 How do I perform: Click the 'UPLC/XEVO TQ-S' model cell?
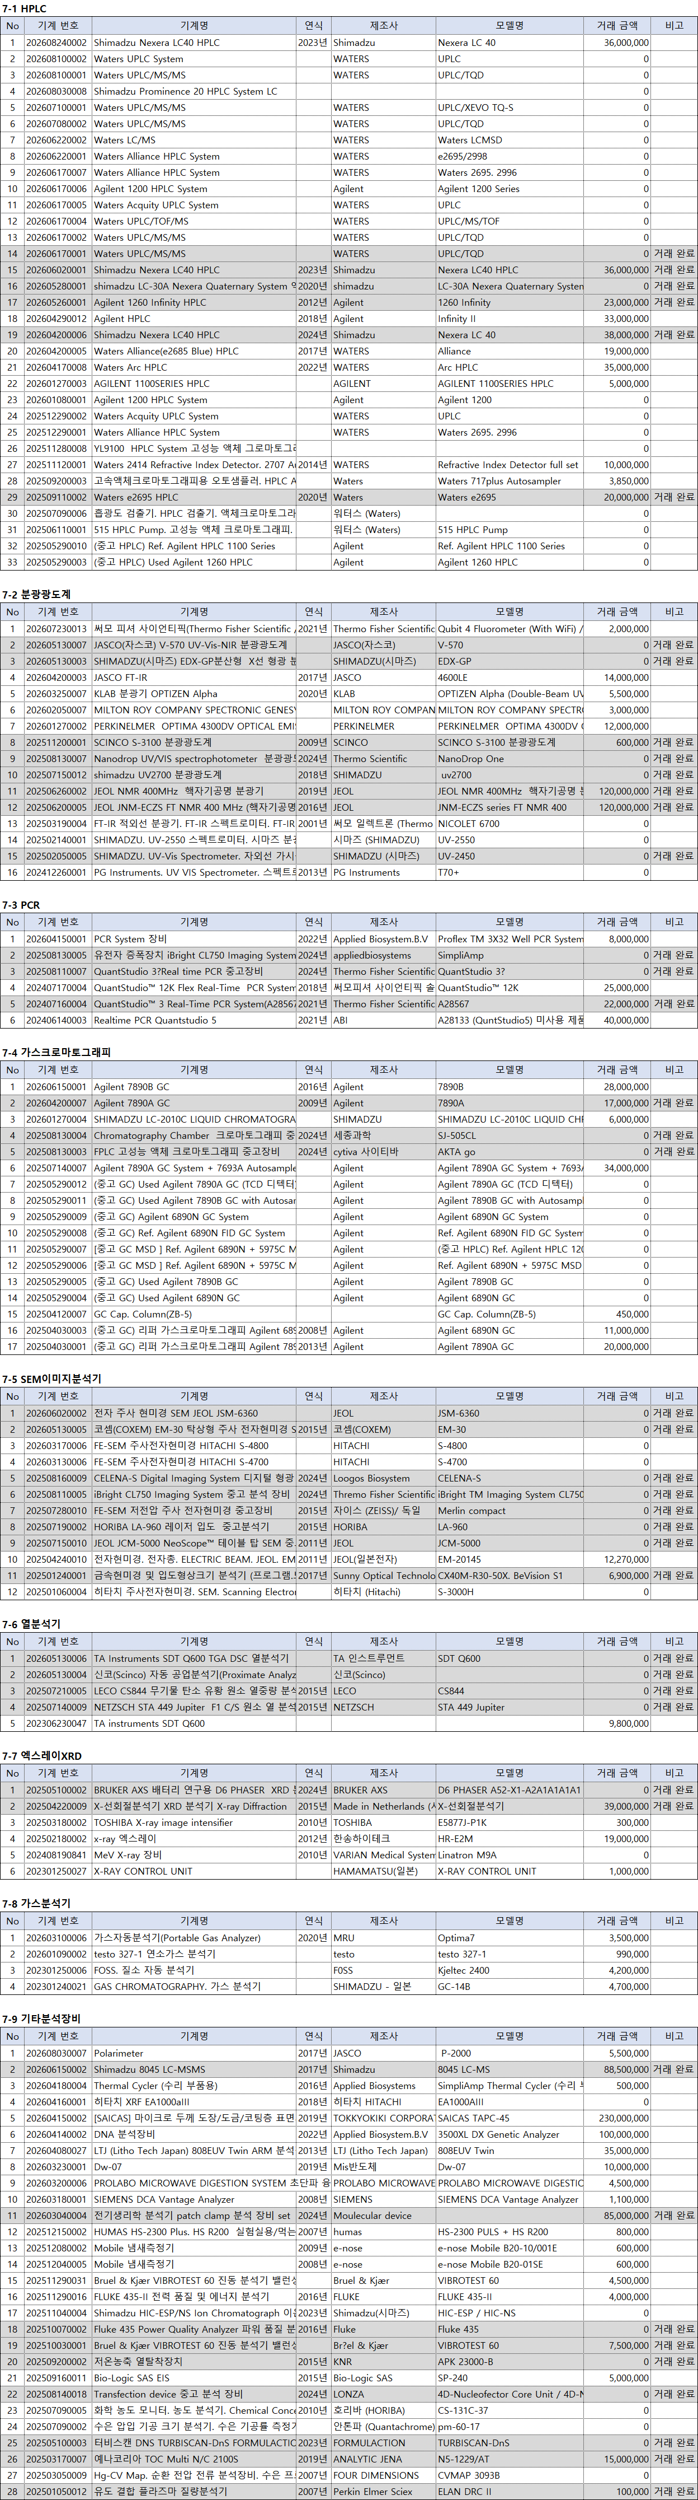[509, 108]
